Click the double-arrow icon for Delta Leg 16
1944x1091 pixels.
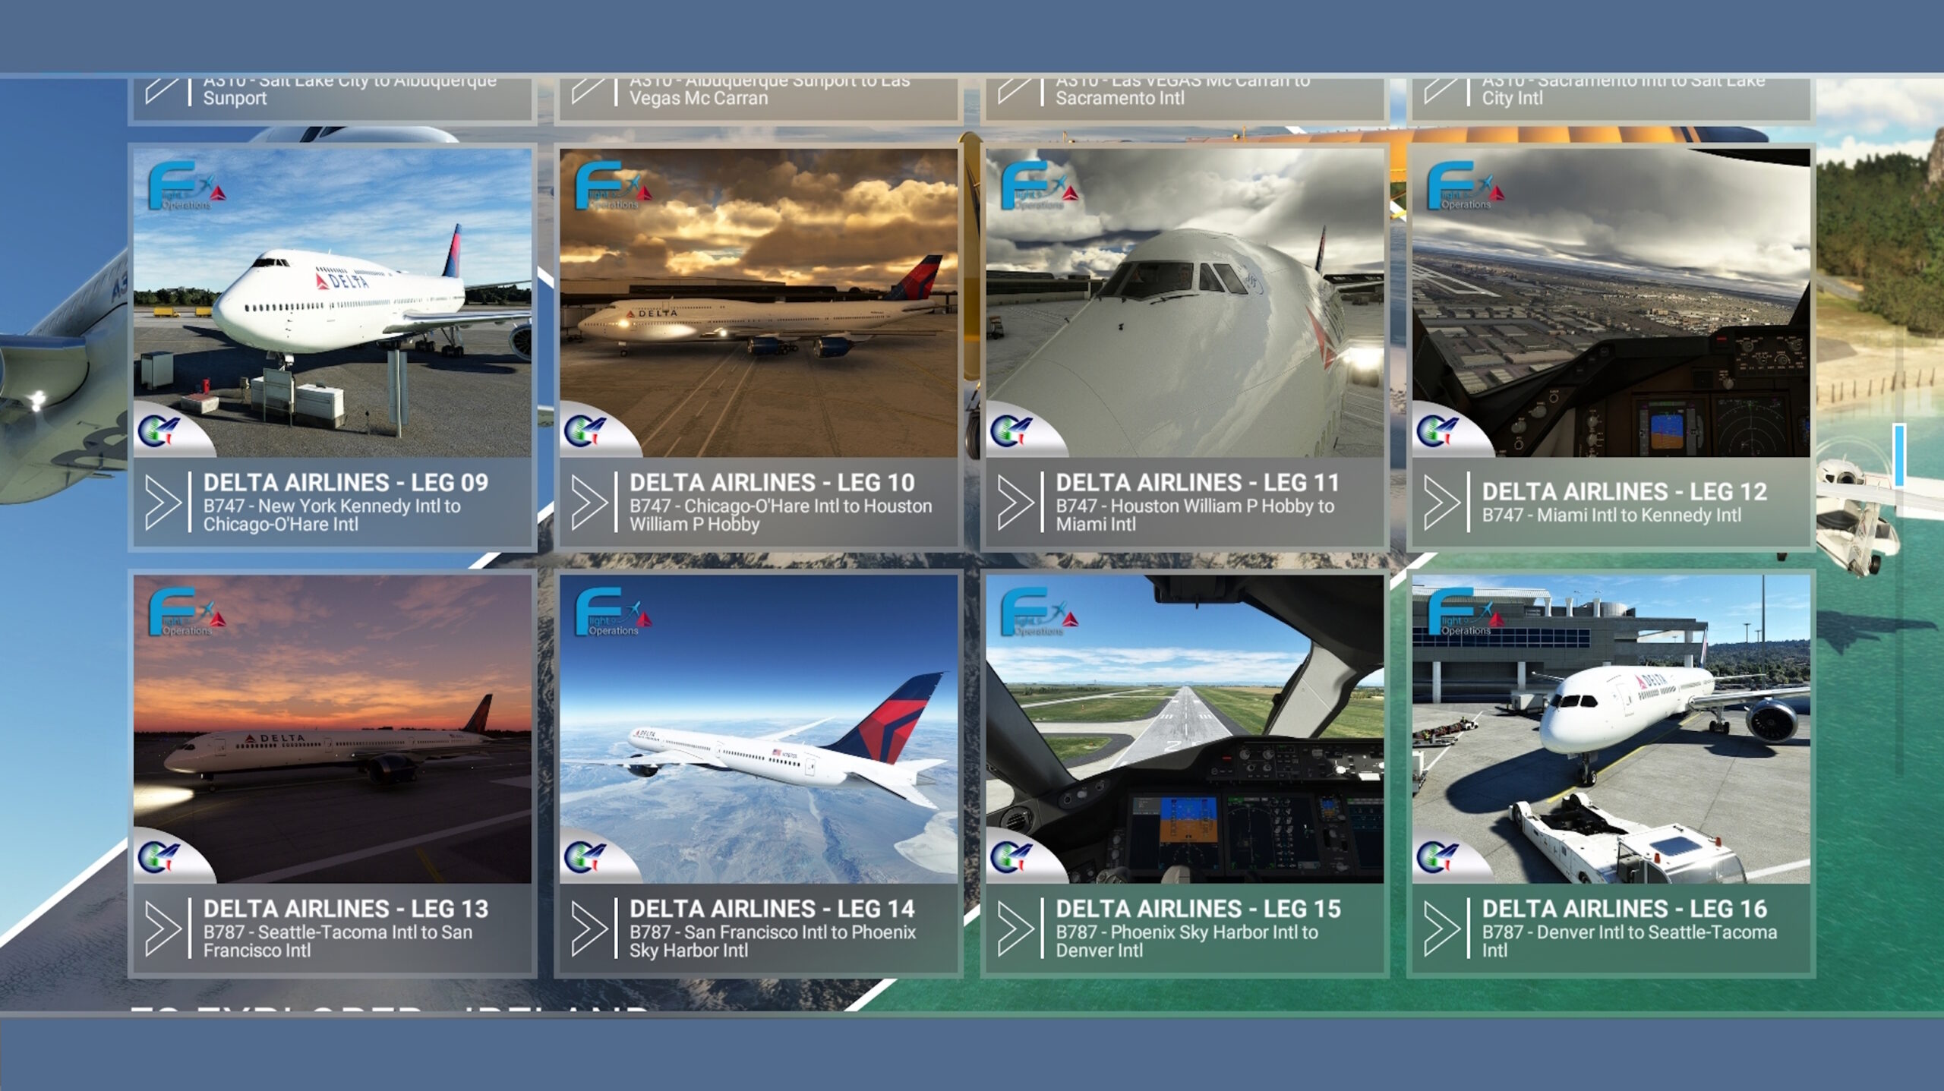click(1442, 928)
